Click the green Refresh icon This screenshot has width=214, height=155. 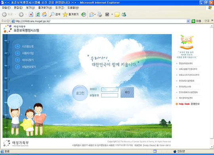click(38, 14)
